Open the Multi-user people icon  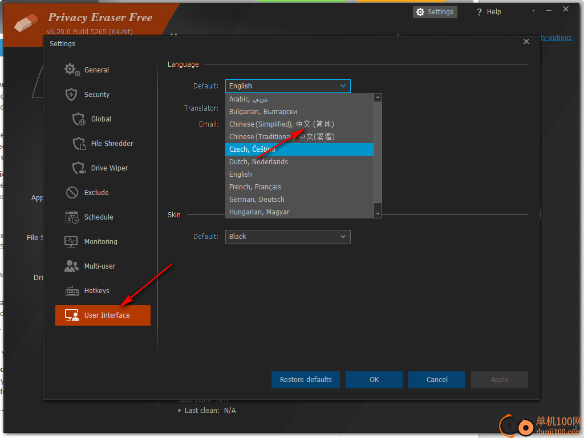71,266
